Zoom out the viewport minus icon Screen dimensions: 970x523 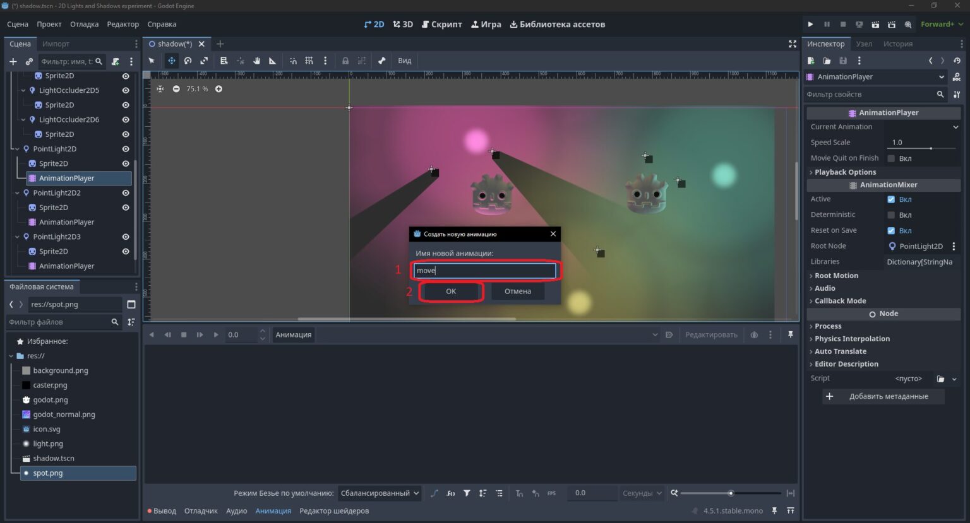176,89
